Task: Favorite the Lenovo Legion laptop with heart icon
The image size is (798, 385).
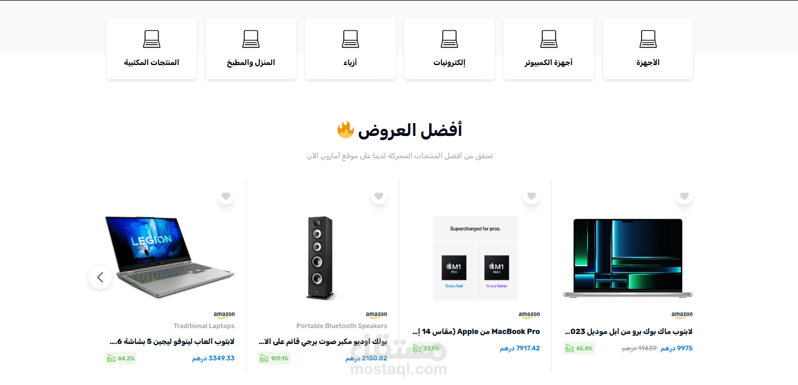Action: click(226, 196)
